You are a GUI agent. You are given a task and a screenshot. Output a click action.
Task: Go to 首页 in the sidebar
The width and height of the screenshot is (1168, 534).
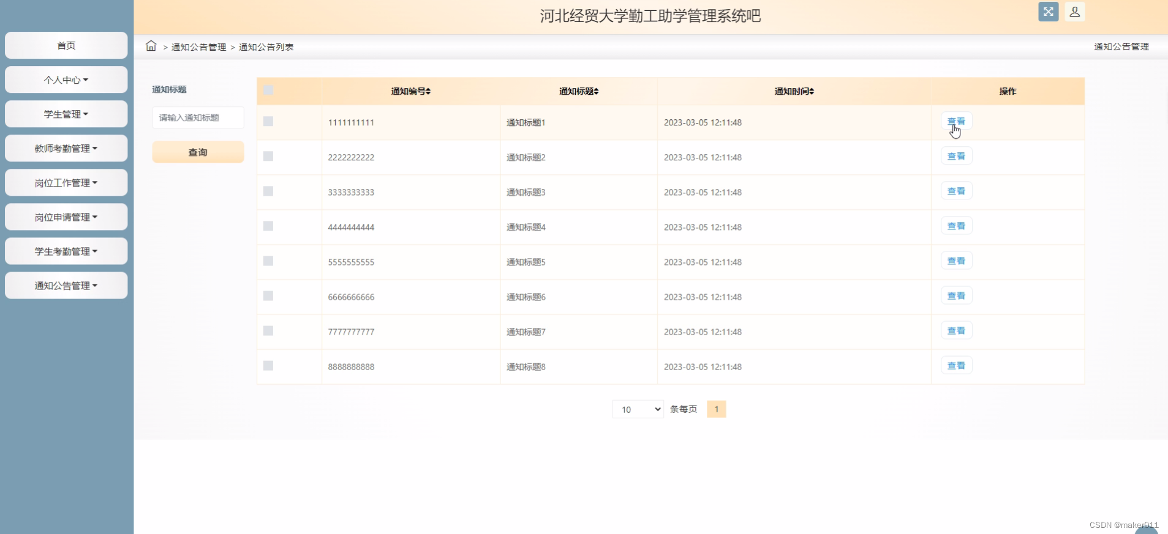pos(66,45)
